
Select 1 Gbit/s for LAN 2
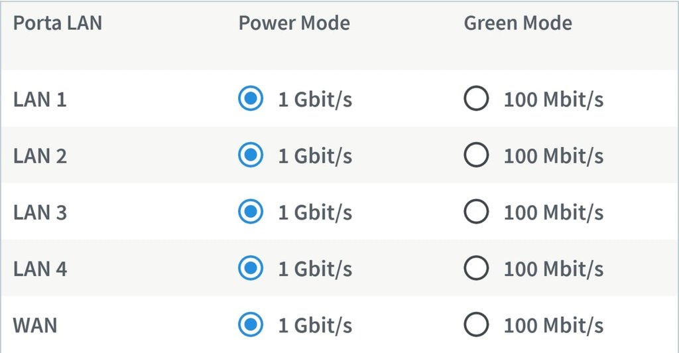click(x=250, y=156)
